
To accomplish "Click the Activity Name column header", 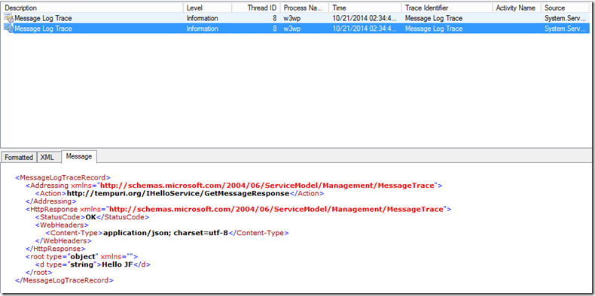I will click(x=517, y=8).
